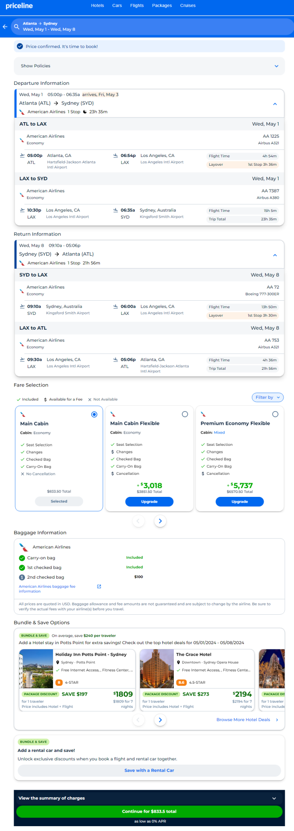Open the Filter by dropdown
The height and width of the screenshot is (831, 294).
[x=268, y=397]
